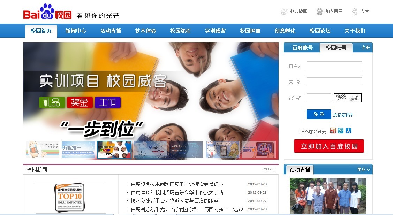Click the Baidu 校园 logo

[x=47, y=12]
